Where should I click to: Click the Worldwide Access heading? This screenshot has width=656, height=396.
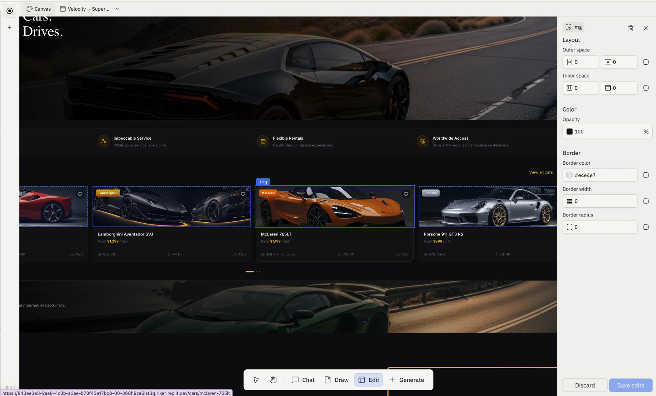(x=450, y=138)
